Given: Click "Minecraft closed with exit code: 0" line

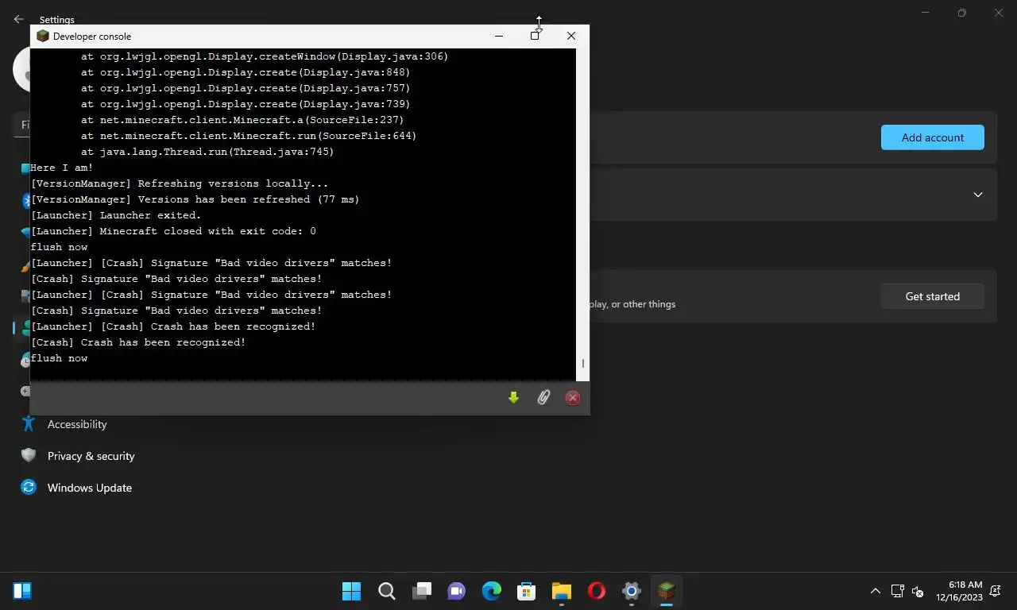Looking at the screenshot, I should point(173,231).
